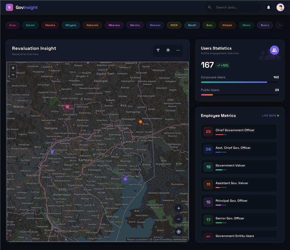Select the Government Valuer metric row
Image resolution: width=290 pixels, height=250 pixels.
tap(239, 167)
